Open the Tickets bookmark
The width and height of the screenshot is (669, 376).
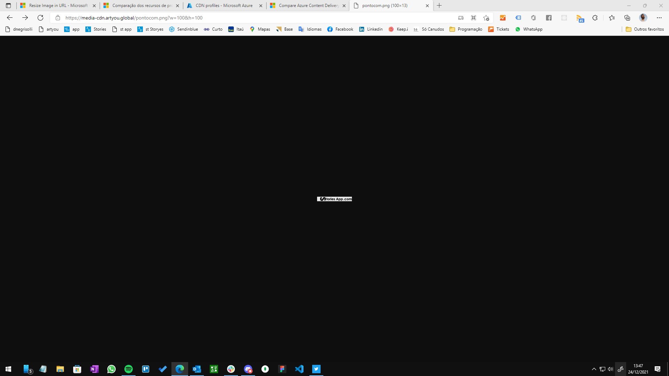499,29
